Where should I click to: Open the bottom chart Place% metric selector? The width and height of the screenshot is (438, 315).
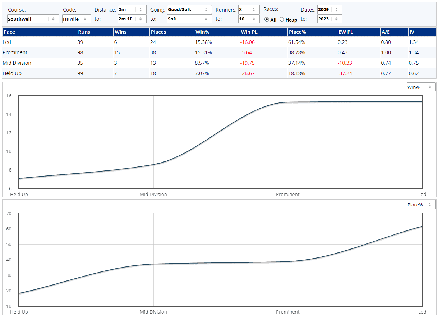[x=421, y=205]
